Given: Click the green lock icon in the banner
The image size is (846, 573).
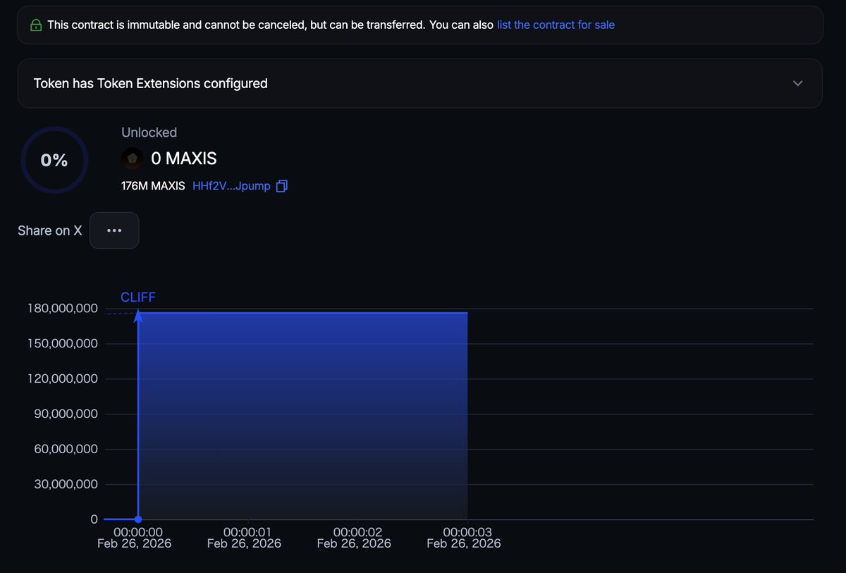Looking at the screenshot, I should coord(35,24).
